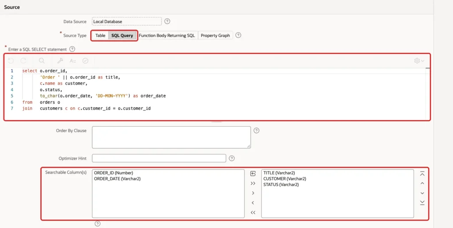Click into the Order By Clause textarea
The width and height of the screenshot is (453, 228).
(x=171, y=137)
